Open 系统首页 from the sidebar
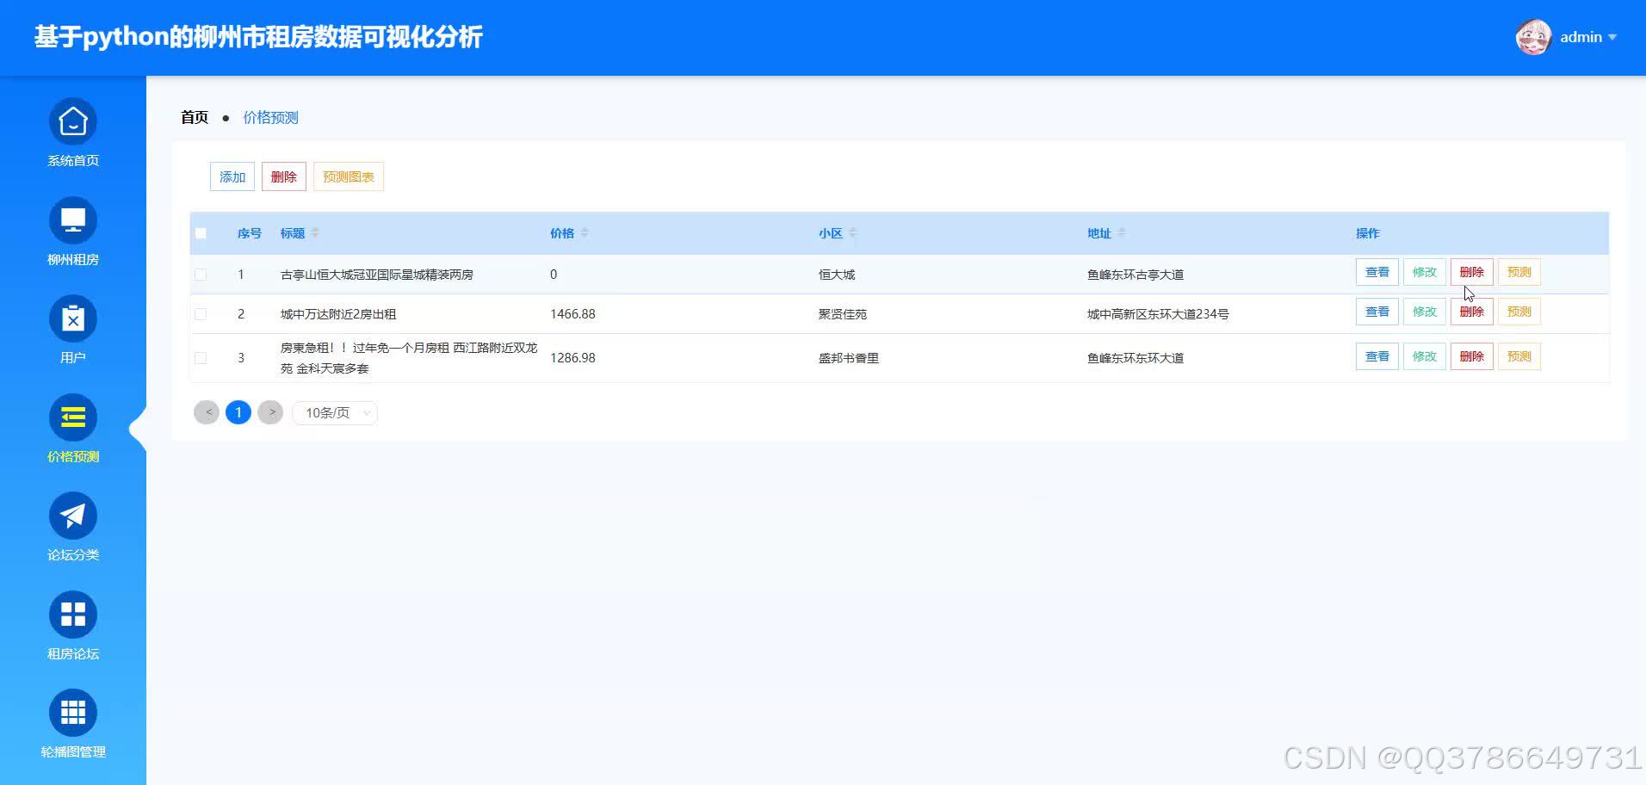This screenshot has height=785, width=1646. [x=72, y=133]
